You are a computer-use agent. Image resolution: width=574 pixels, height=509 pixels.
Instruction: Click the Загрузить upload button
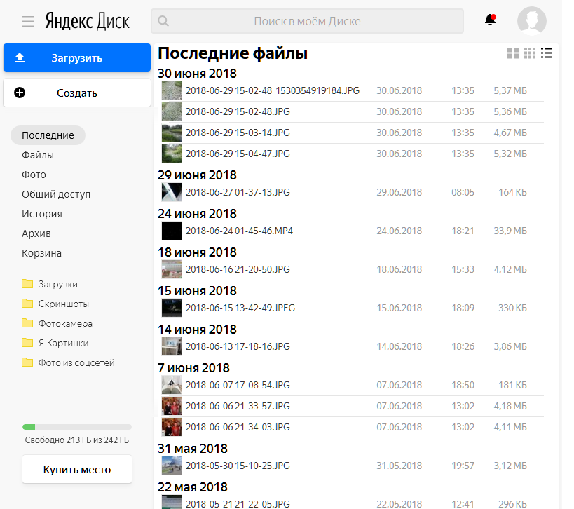pyautogui.click(x=77, y=57)
